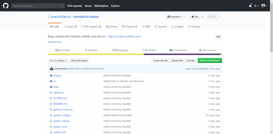Open Explore in header
Viewport: 273px width, 134px height.
[x=115, y=6]
